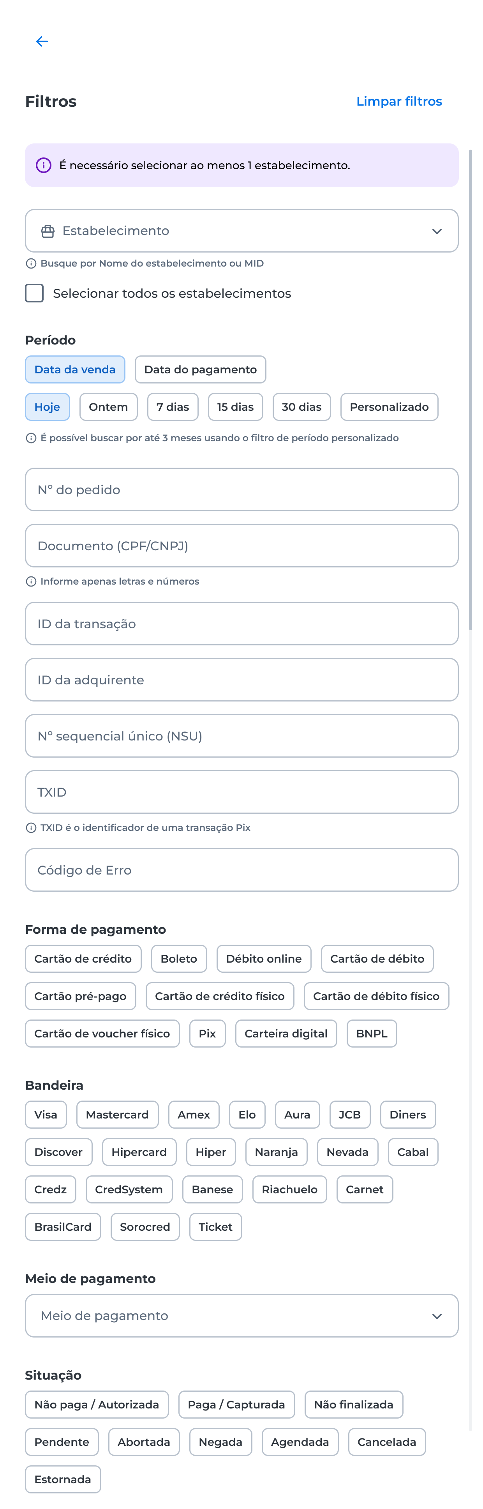Screen dimensions: 483x1509
Task: Click info icon beside letters and numbers hint
Action: [x=31, y=581]
